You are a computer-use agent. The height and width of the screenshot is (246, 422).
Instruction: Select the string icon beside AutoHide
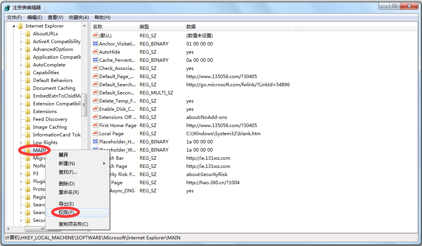pyautogui.click(x=95, y=52)
